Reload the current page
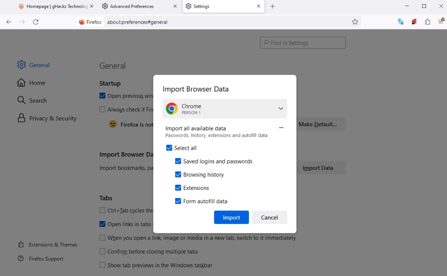The width and height of the screenshot is (447, 276). pyautogui.click(x=36, y=22)
